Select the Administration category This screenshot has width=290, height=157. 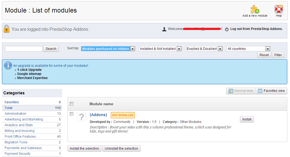tap(15, 114)
